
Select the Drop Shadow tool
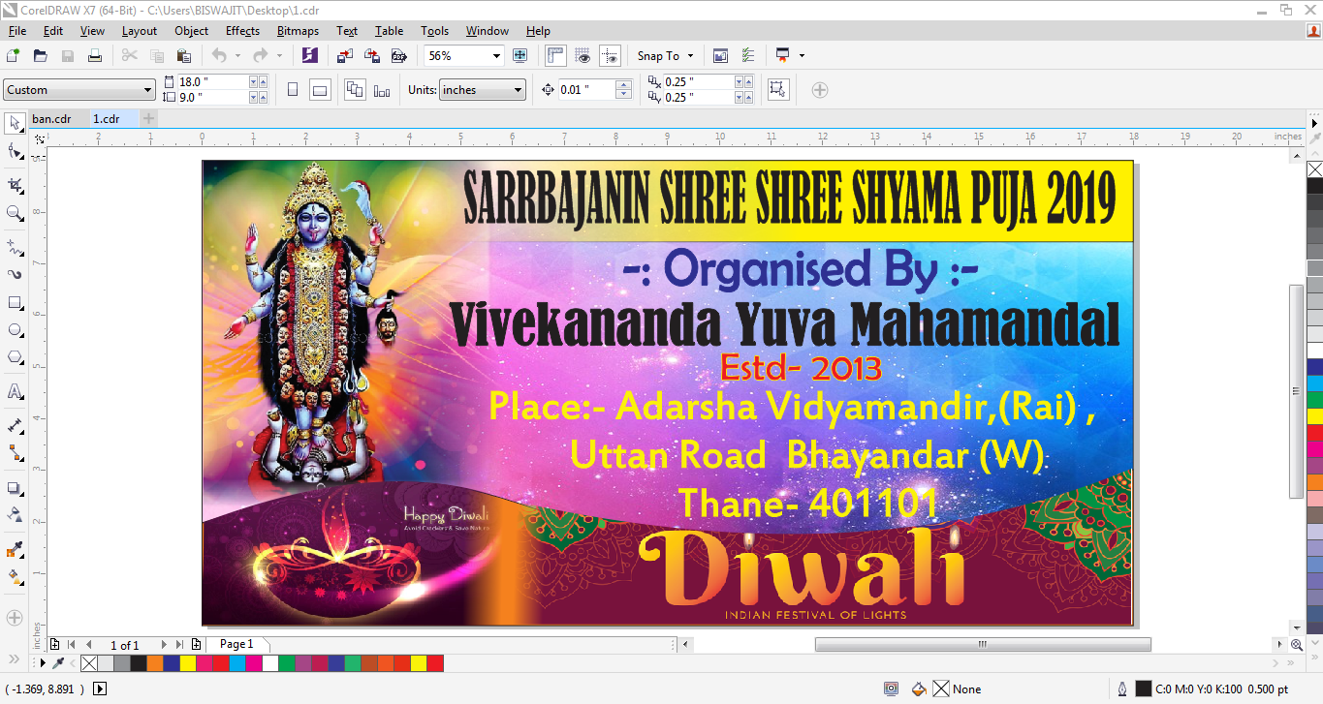[x=15, y=488]
